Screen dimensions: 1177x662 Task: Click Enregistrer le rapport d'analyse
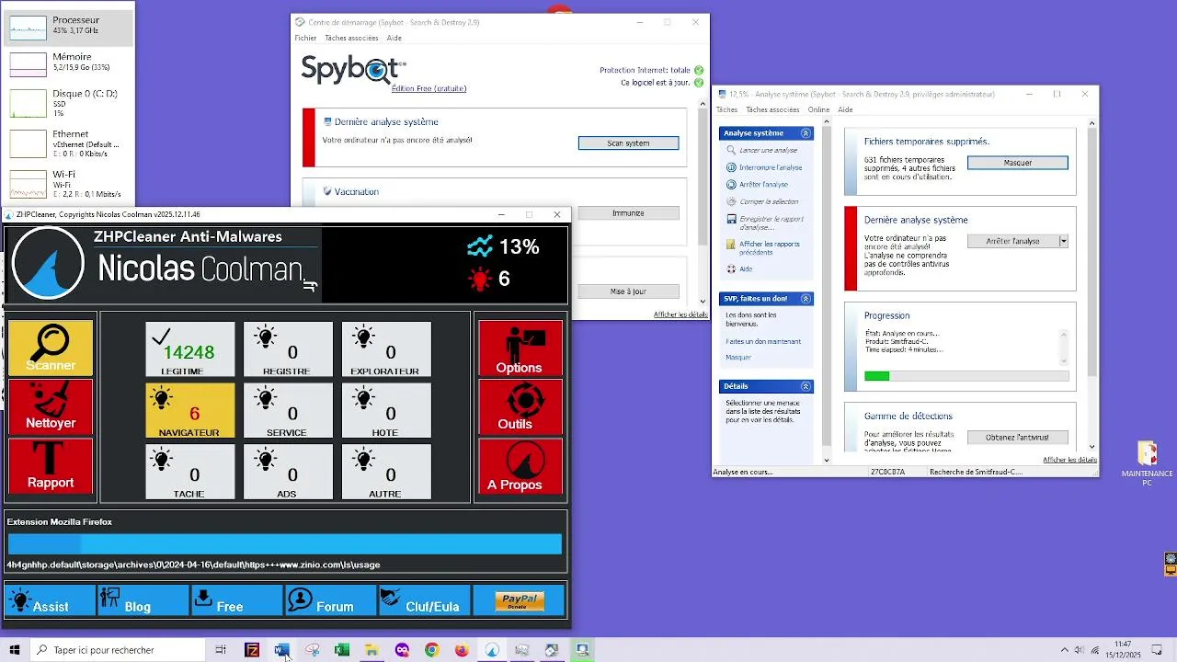(x=771, y=223)
